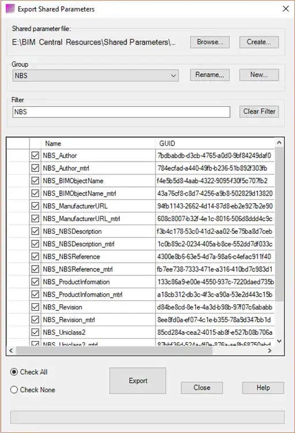The image size is (295, 433).
Task: Select the NBS_Author name cell
Action: pyautogui.click(x=98, y=155)
